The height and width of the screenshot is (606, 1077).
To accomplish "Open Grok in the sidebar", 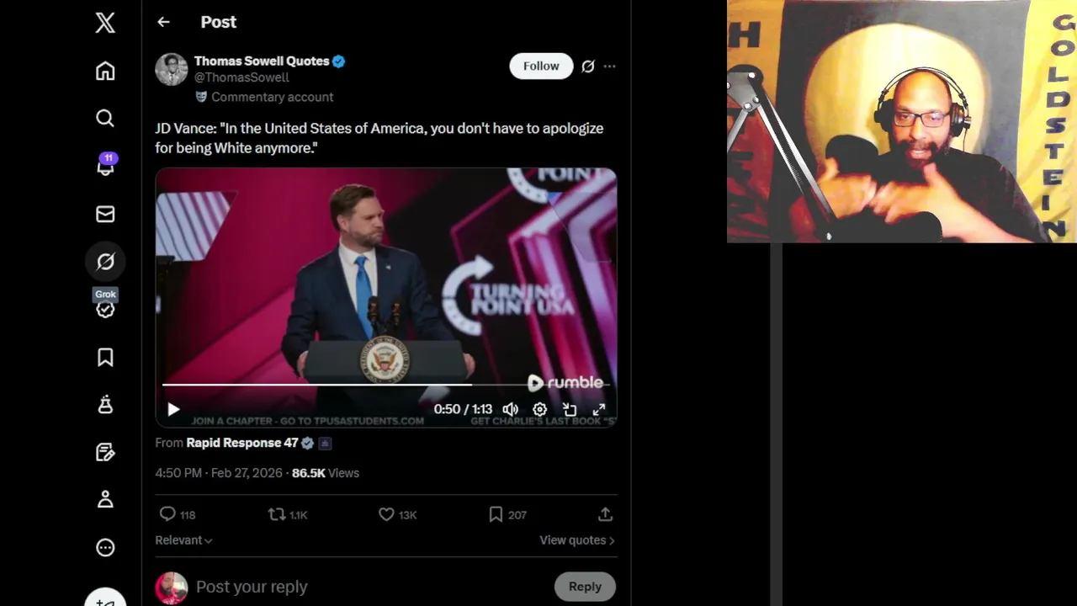I will pyautogui.click(x=105, y=262).
